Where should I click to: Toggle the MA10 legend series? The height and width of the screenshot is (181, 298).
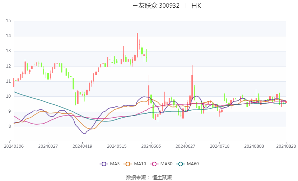click(135, 164)
